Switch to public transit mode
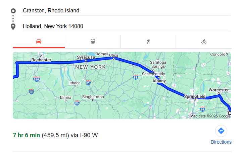241x158 pixels. point(93,42)
